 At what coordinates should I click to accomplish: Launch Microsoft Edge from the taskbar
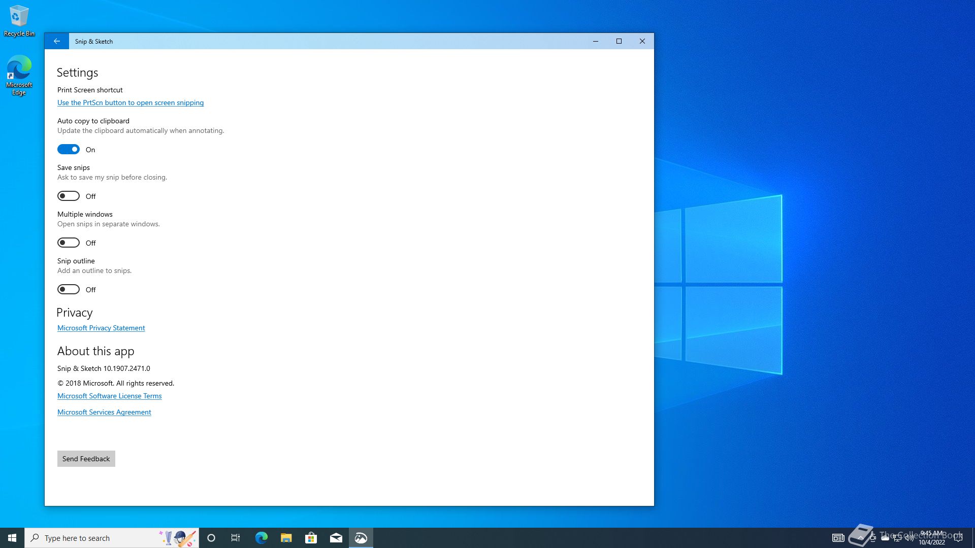(x=261, y=538)
